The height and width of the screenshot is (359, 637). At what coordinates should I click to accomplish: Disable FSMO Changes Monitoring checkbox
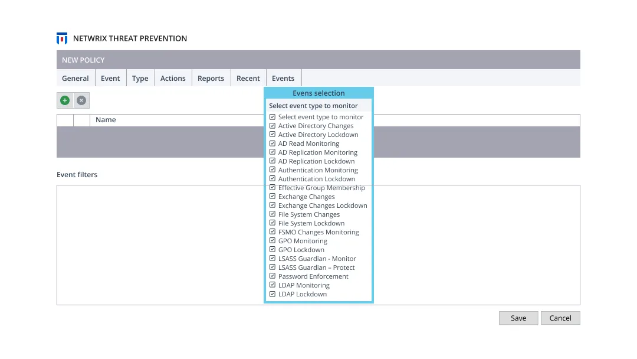(272, 231)
